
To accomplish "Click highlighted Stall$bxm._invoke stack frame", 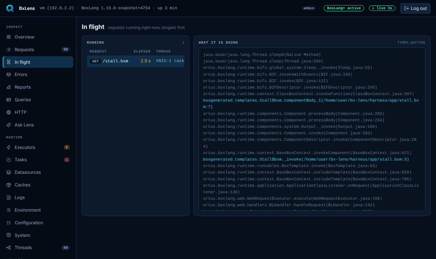I will click(x=306, y=159).
